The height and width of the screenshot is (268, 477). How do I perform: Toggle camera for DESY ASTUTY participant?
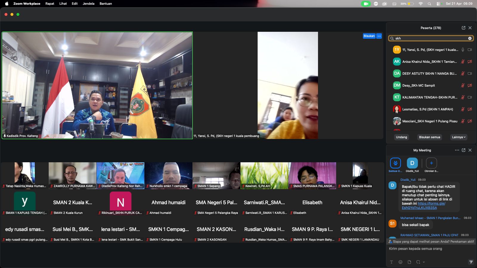click(x=470, y=74)
